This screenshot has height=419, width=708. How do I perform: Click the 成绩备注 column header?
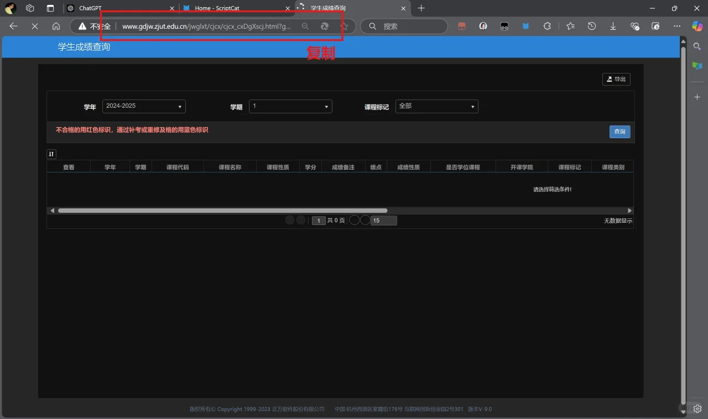coord(343,167)
